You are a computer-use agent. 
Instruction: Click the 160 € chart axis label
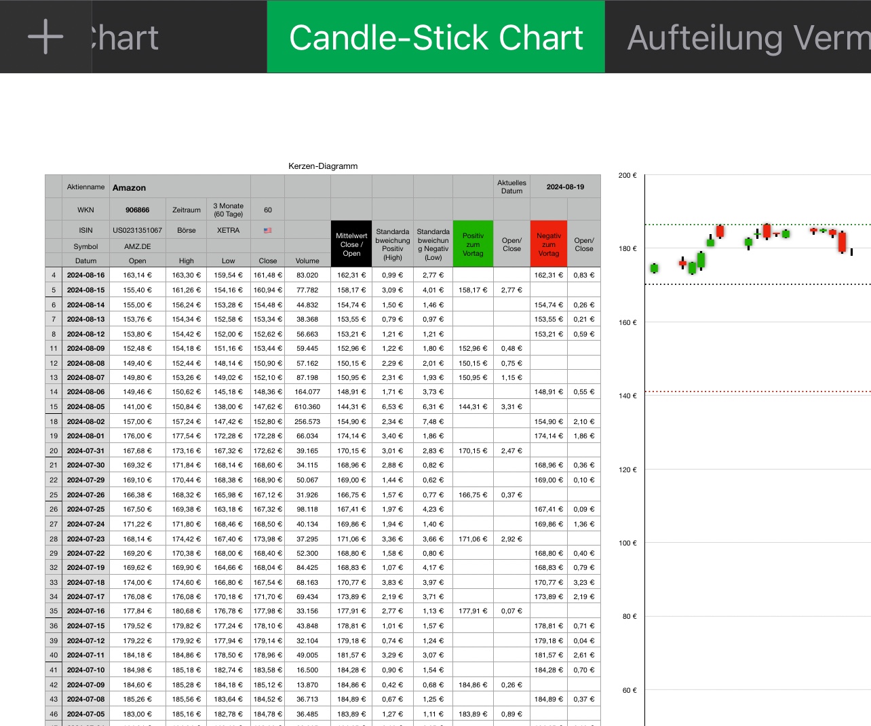pos(627,322)
